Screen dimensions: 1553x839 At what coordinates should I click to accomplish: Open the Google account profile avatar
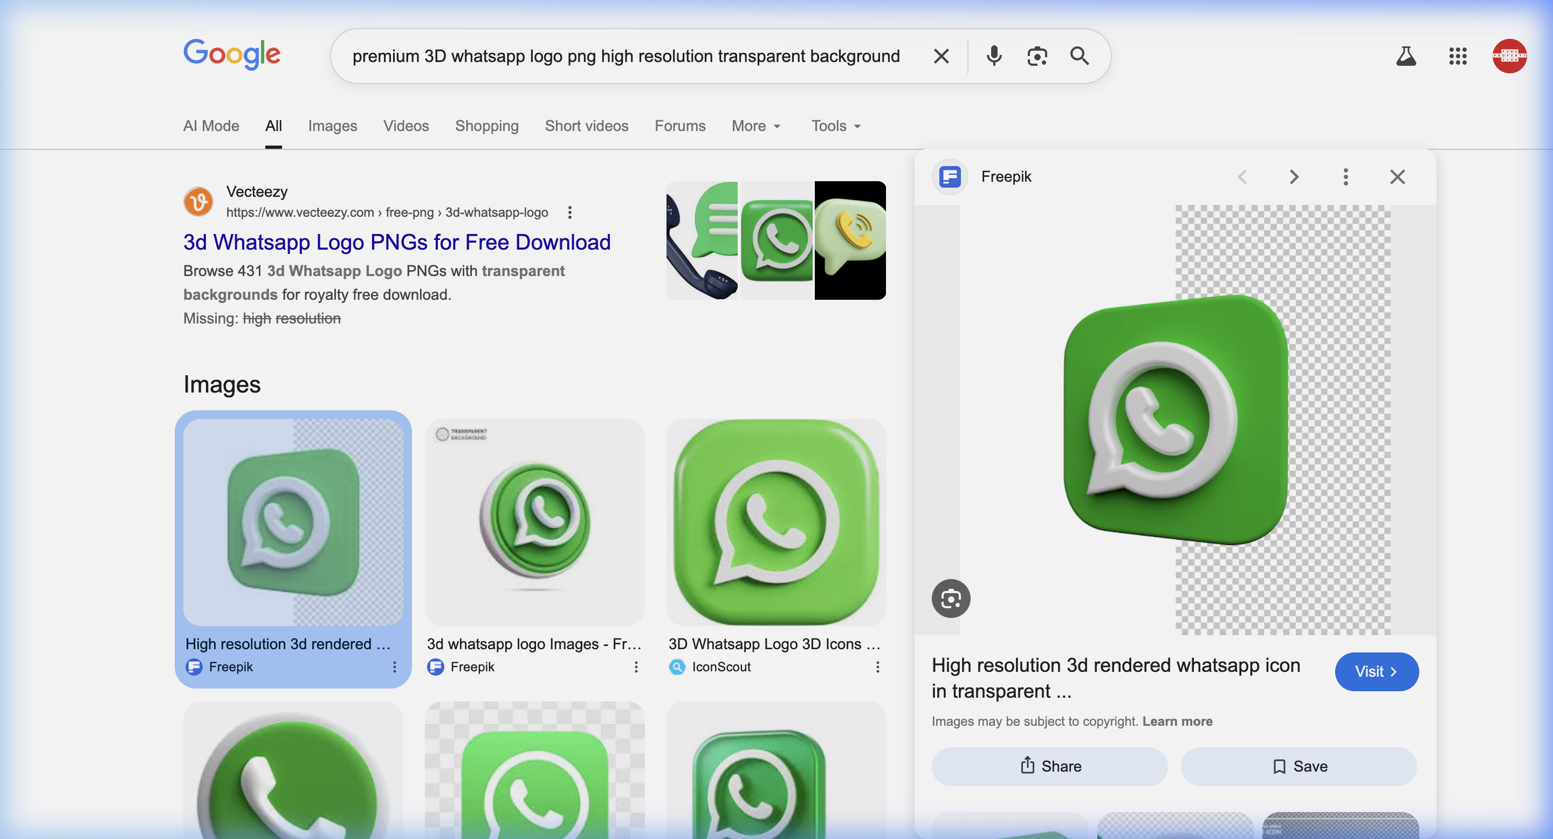point(1509,56)
